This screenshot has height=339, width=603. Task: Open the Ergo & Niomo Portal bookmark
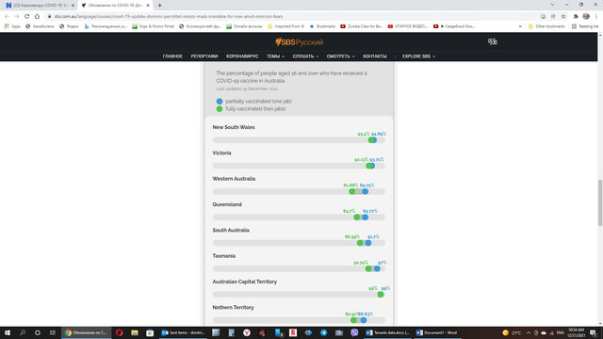tap(153, 26)
